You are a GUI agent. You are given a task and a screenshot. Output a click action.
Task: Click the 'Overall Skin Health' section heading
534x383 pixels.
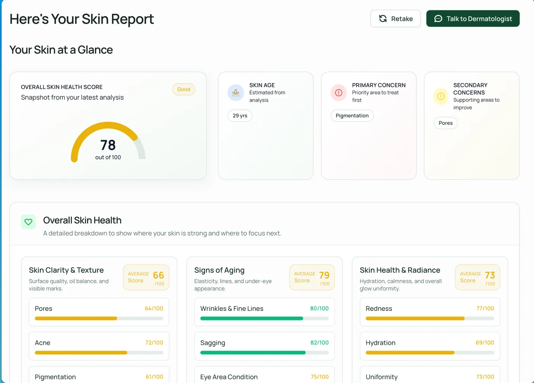coord(82,220)
